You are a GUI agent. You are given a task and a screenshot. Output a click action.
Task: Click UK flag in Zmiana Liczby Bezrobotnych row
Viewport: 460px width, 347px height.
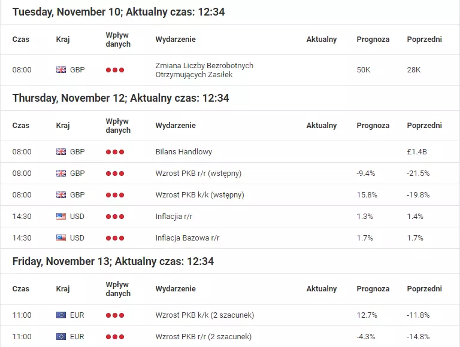[61, 70]
